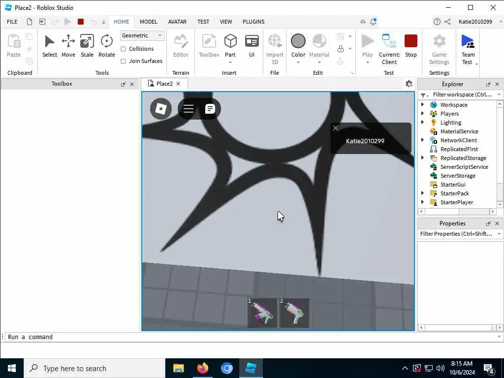This screenshot has width=504, height=378.
Task: Click Import 3D file button
Action: click(275, 49)
